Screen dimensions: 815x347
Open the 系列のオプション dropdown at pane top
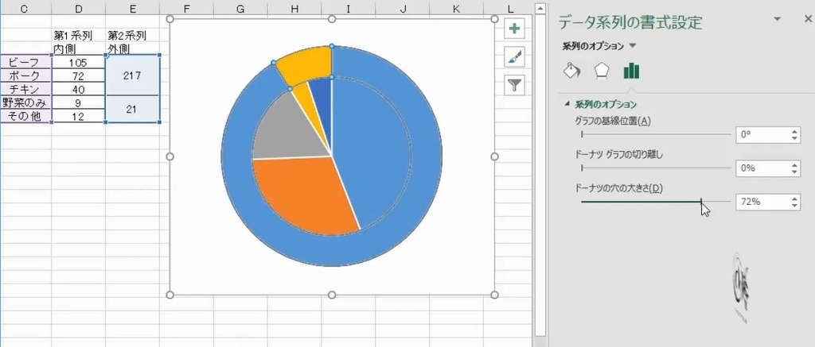tap(633, 45)
